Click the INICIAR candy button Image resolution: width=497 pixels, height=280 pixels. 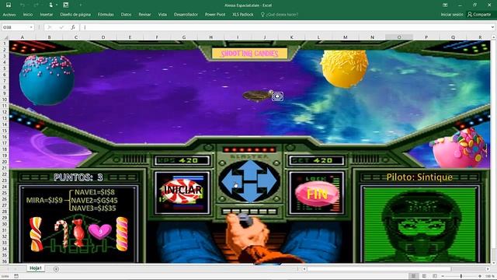tap(182, 191)
